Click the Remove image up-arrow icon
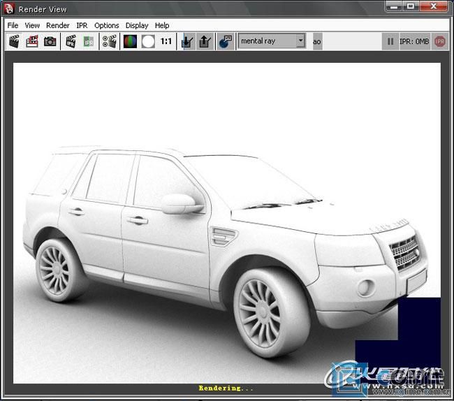Viewport: 454px width, 401px height. point(205,41)
